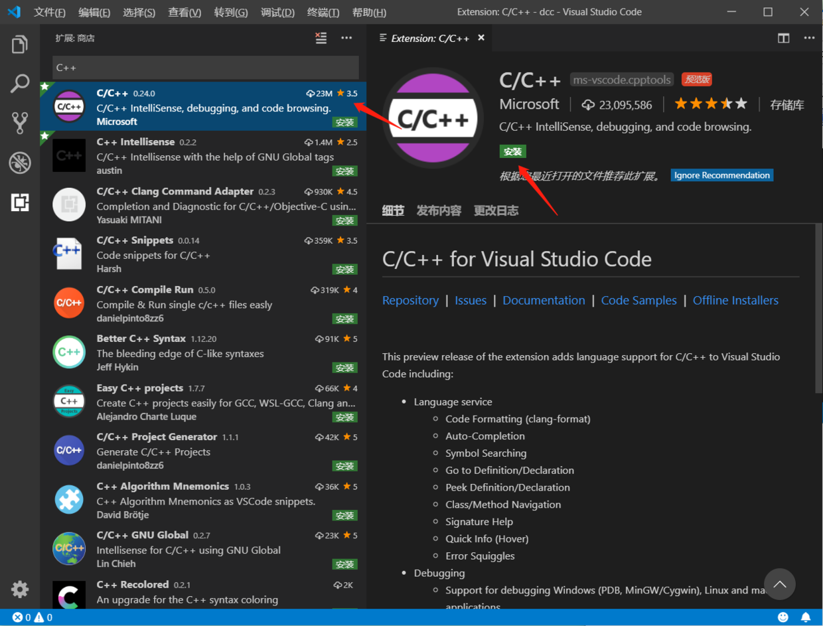The width and height of the screenshot is (823, 626).
Task: Click the errors and warnings status indicator
Action: point(33,617)
